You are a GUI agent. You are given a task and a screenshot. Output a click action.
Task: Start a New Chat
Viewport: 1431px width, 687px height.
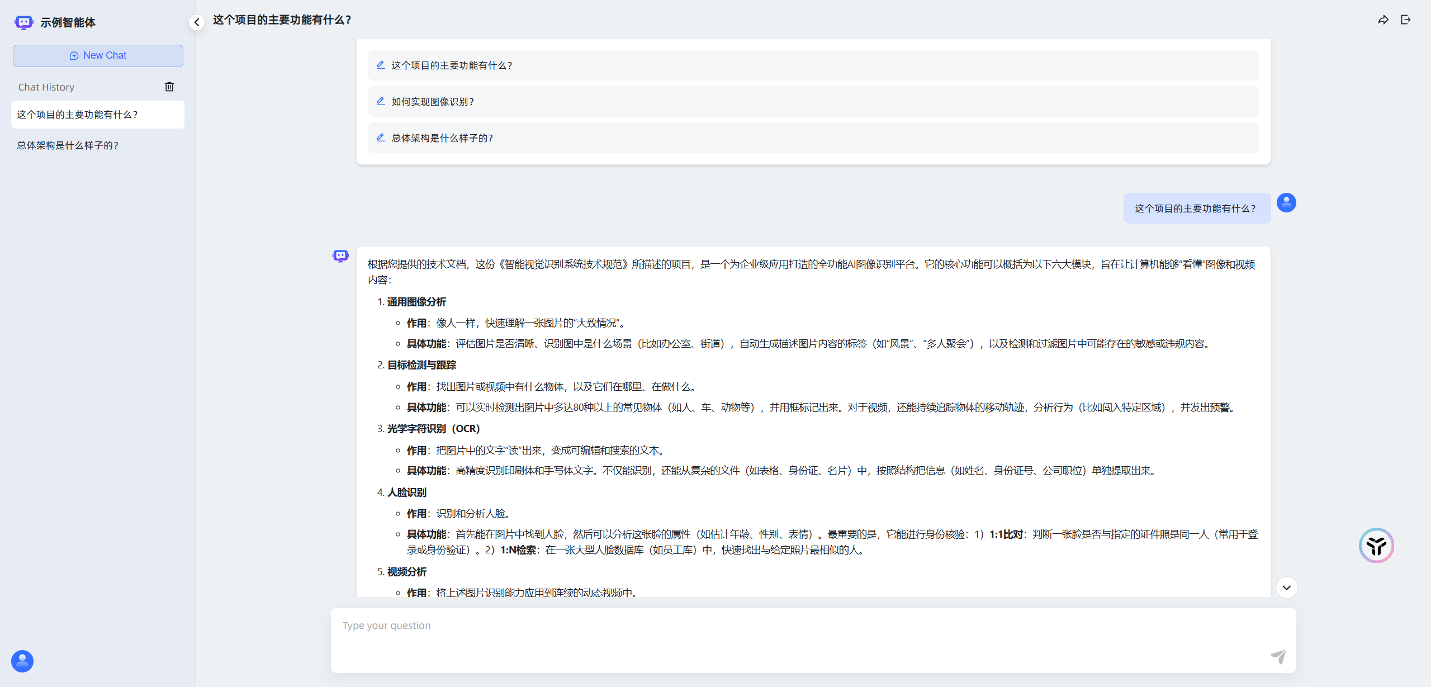tap(98, 55)
